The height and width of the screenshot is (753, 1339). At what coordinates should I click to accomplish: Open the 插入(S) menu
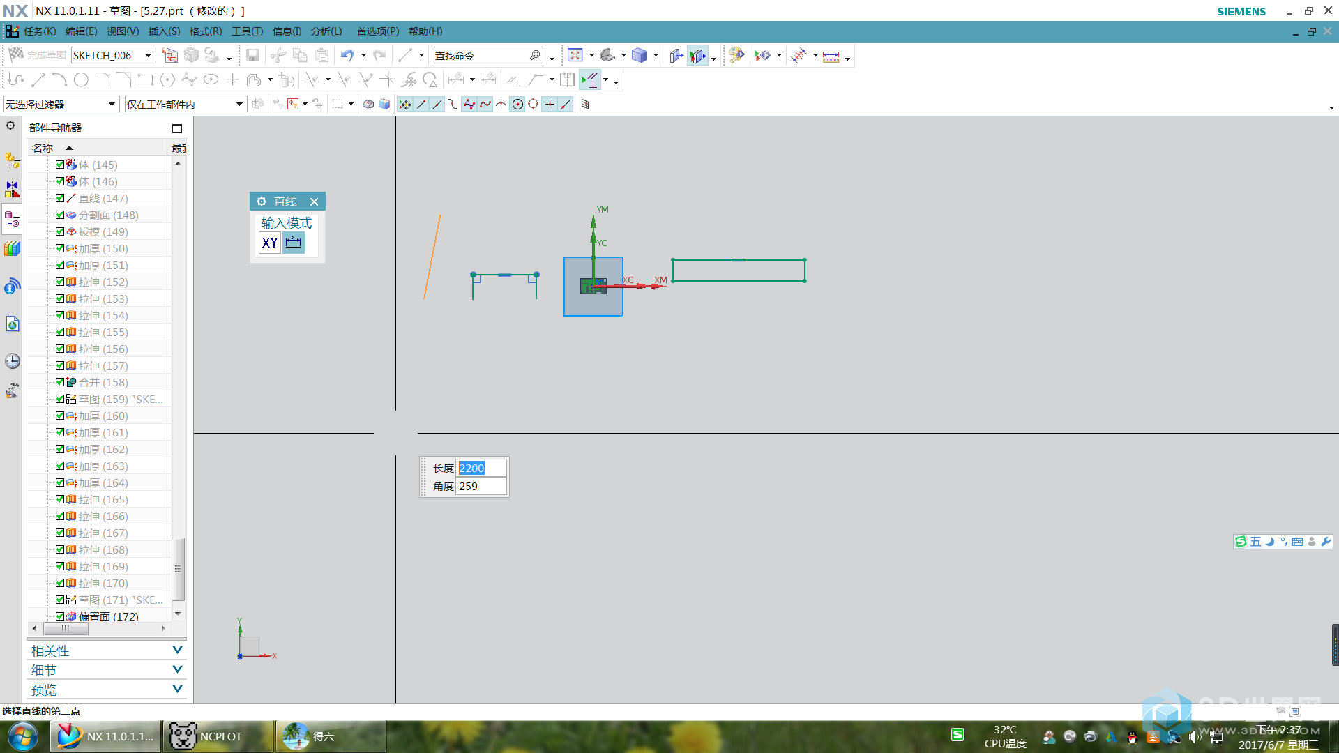pyautogui.click(x=164, y=31)
